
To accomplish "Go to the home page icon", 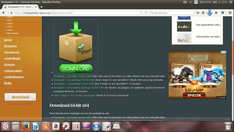I will (216, 13).
